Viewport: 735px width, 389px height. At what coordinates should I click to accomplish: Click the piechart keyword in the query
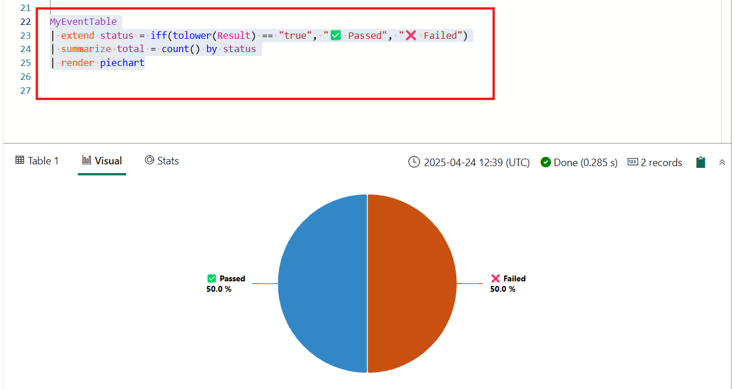122,63
